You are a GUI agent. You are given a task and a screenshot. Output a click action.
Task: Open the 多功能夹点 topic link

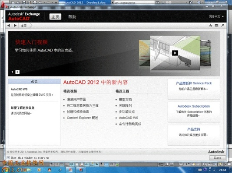(x=127, y=112)
